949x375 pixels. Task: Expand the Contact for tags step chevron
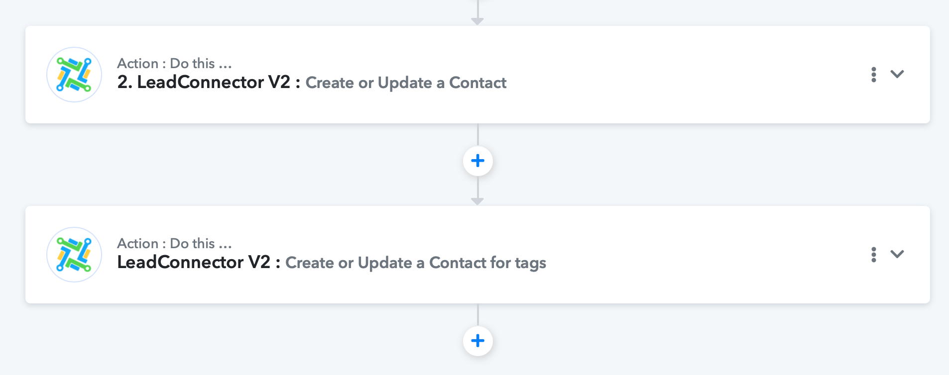pyautogui.click(x=897, y=254)
